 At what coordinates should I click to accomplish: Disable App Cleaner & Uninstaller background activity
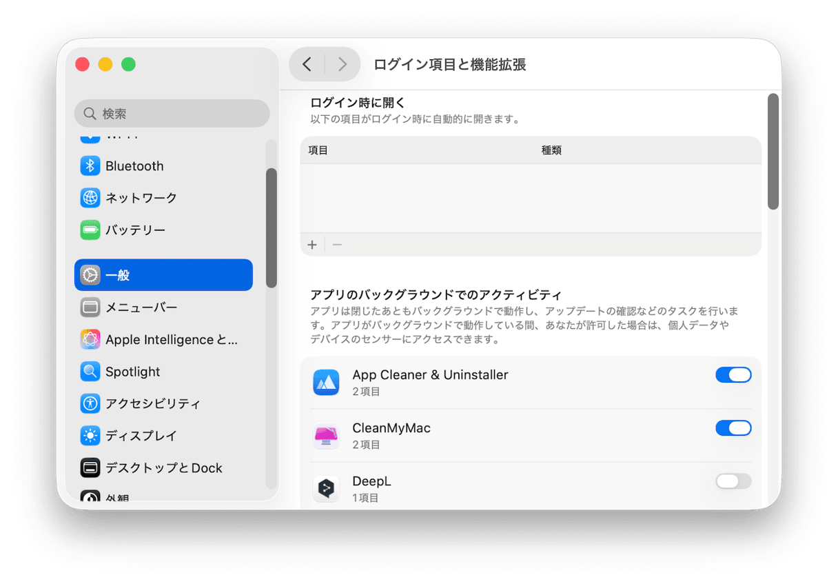coord(733,374)
